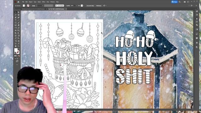Open the workspace switcher icon
Viewport: 201px width, 113px height.
coord(188,2)
